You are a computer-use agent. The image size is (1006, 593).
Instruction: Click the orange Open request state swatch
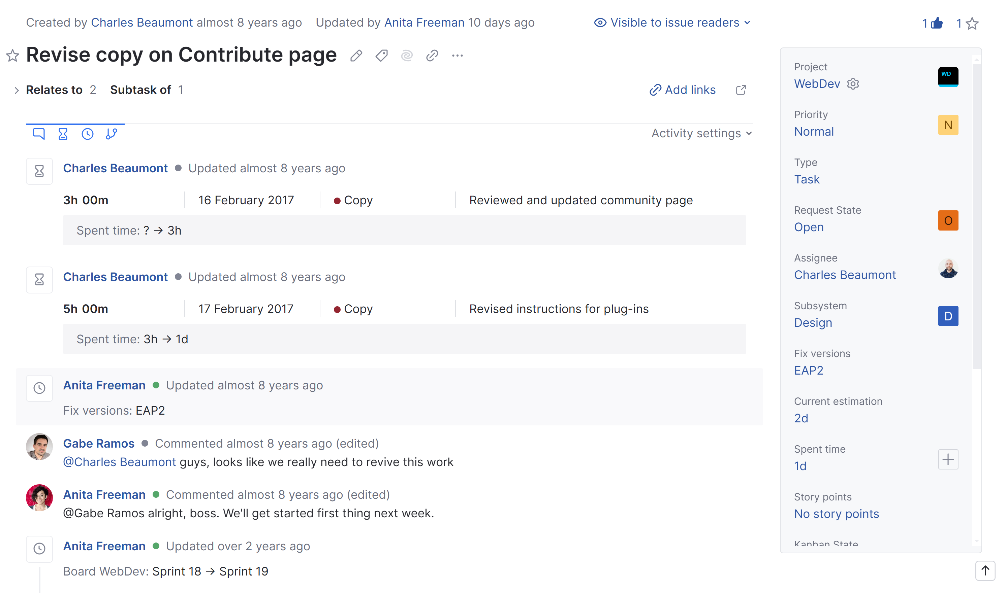948,220
